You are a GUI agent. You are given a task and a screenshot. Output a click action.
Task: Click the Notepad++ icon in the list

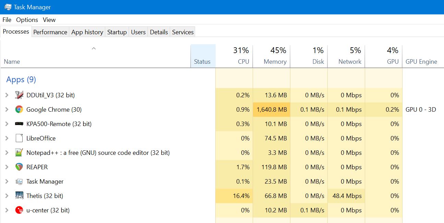click(19, 153)
